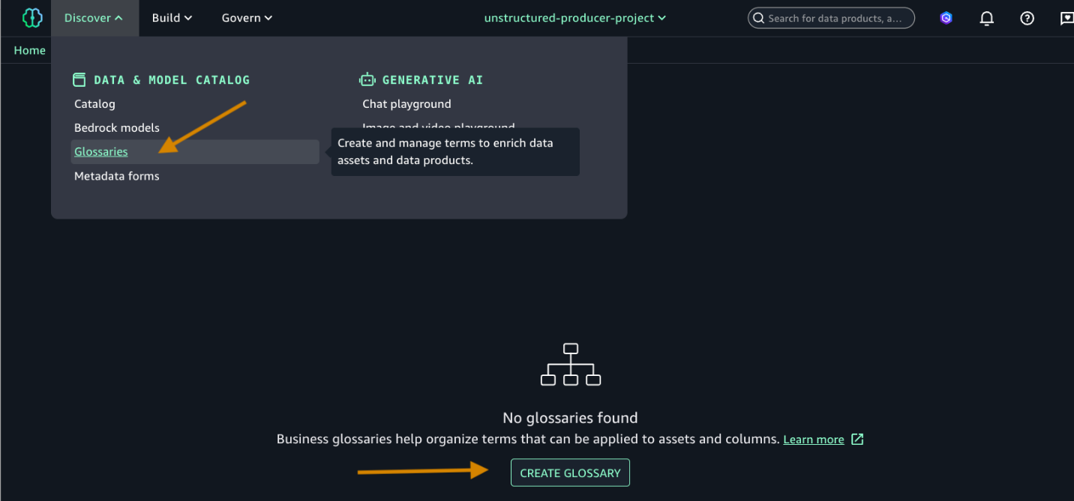Click the search for data products field
The width and height of the screenshot is (1074, 501).
[832, 18]
